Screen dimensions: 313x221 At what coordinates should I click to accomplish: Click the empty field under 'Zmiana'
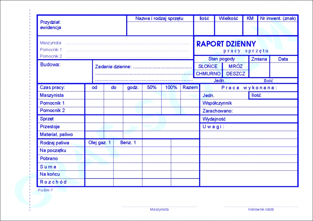(x=259, y=70)
